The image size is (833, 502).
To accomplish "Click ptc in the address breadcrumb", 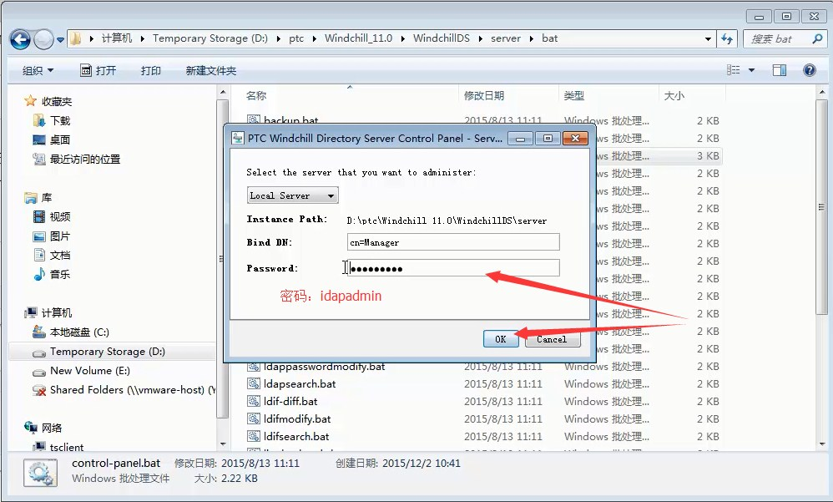I will click(296, 38).
